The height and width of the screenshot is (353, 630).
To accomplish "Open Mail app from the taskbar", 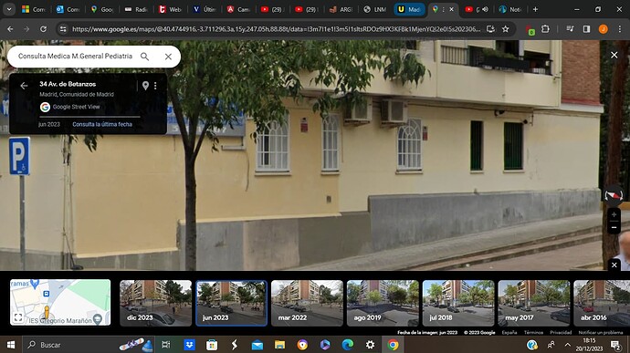I will (x=257, y=345).
